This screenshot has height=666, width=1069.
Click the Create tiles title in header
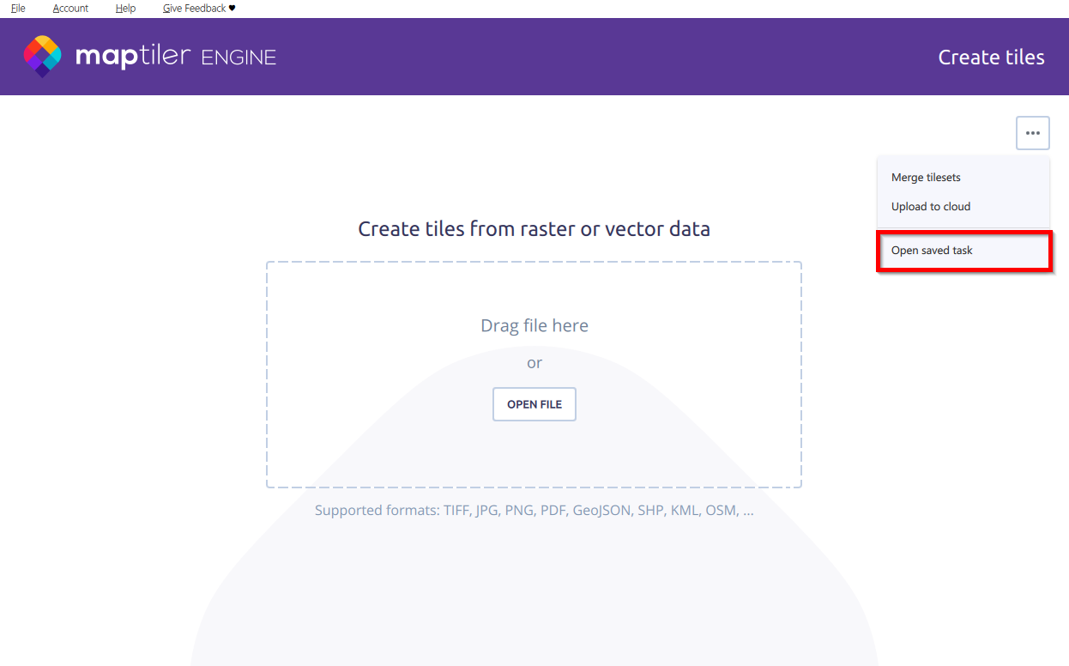coord(991,58)
